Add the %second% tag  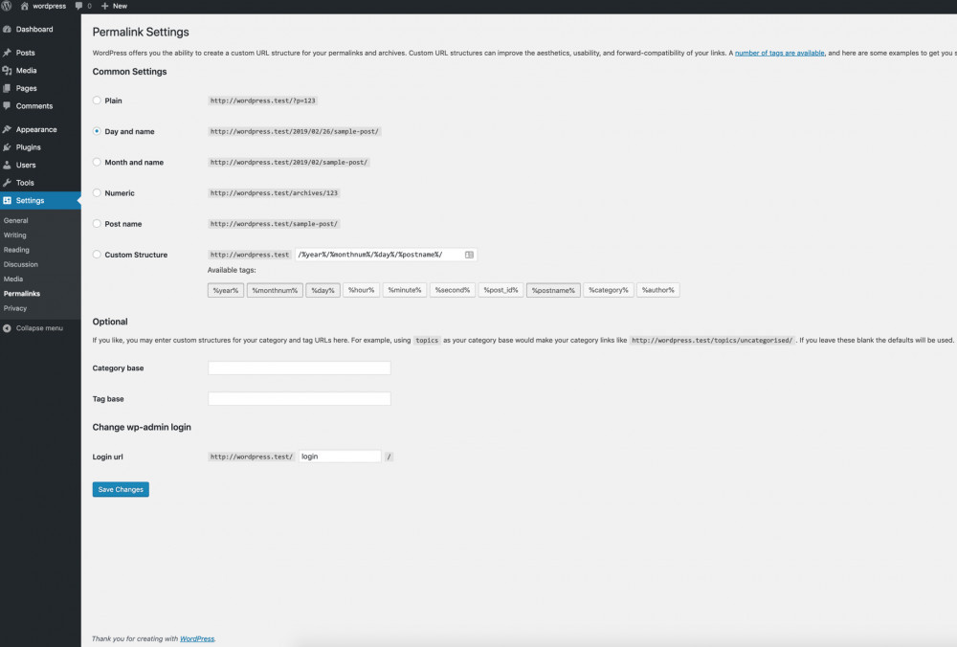point(453,290)
